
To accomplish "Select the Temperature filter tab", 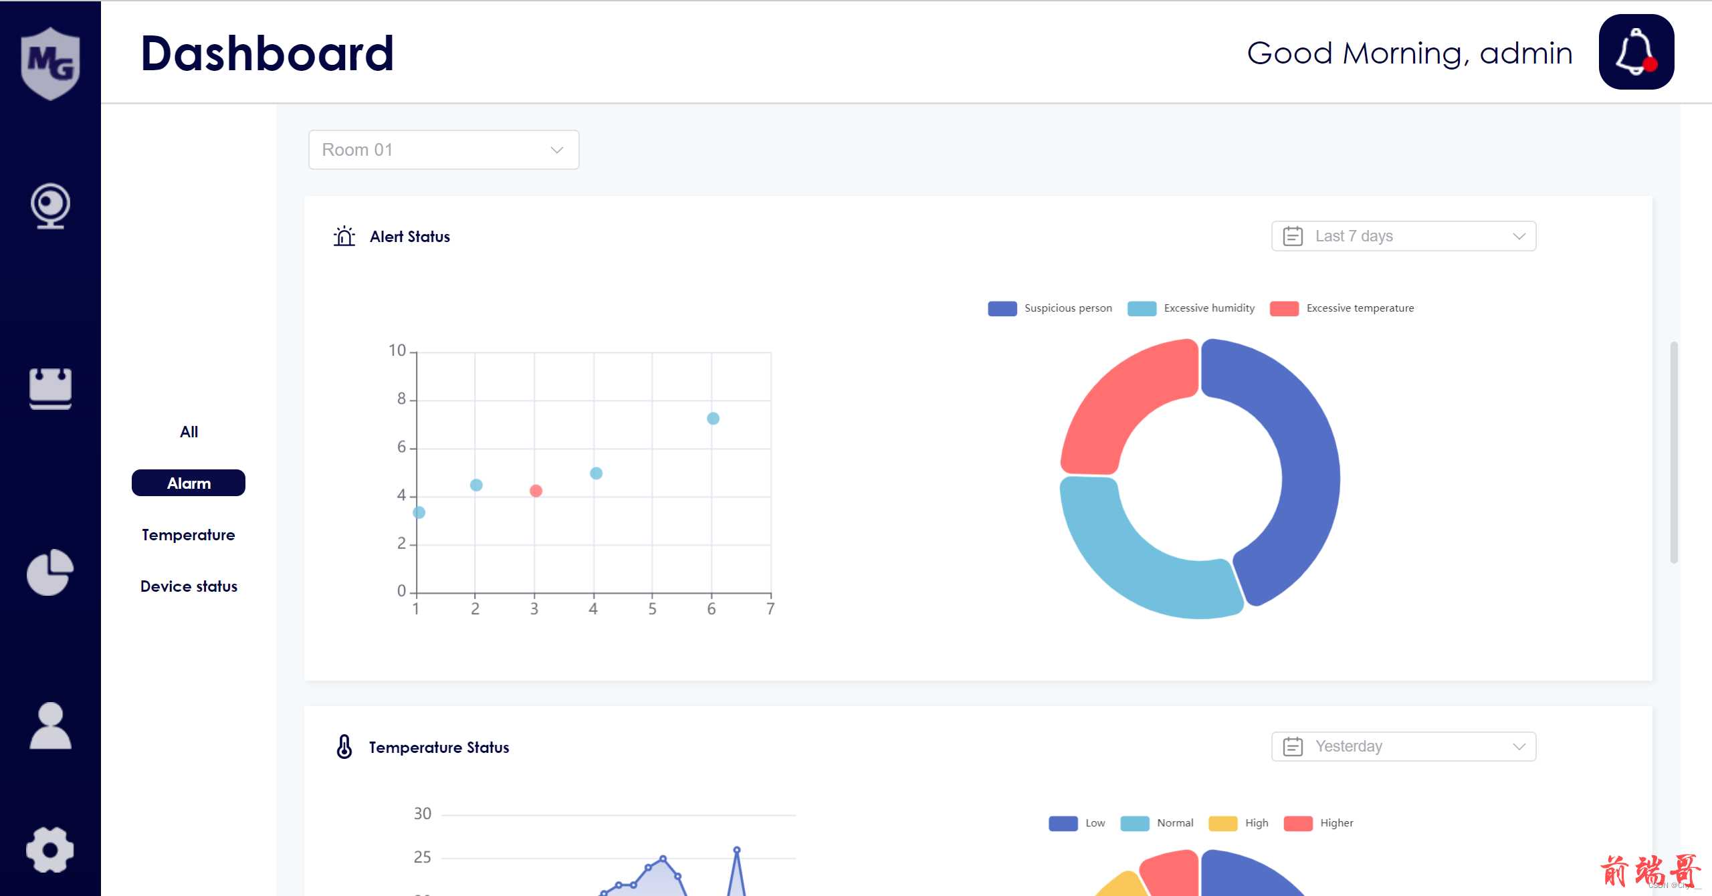I will [188, 535].
